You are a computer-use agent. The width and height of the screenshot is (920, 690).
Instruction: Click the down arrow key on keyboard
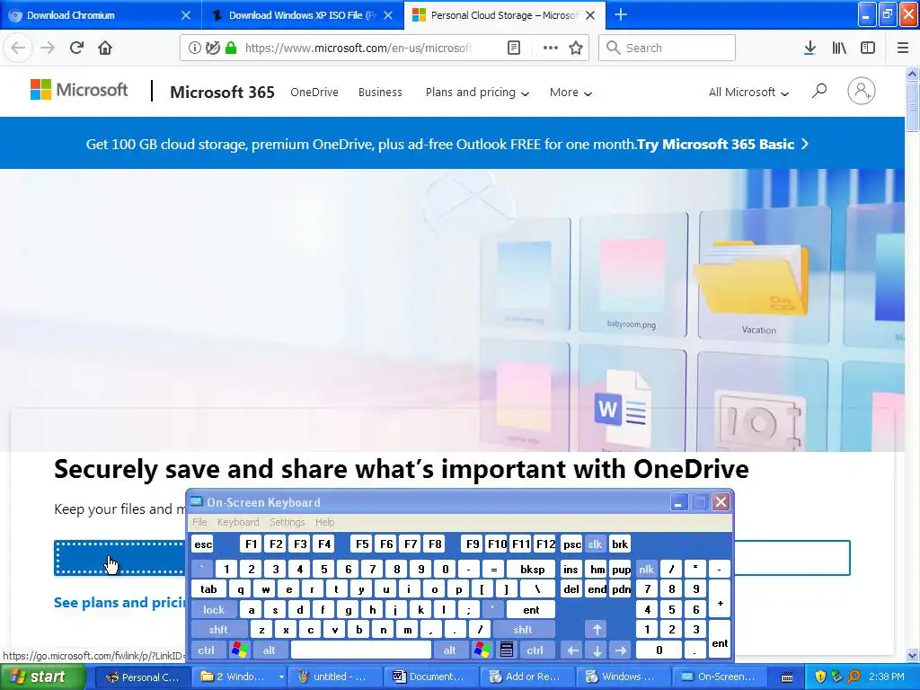(597, 650)
